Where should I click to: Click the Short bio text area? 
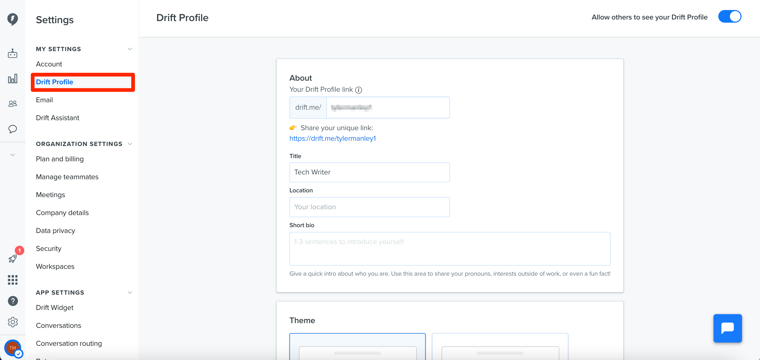coord(450,249)
